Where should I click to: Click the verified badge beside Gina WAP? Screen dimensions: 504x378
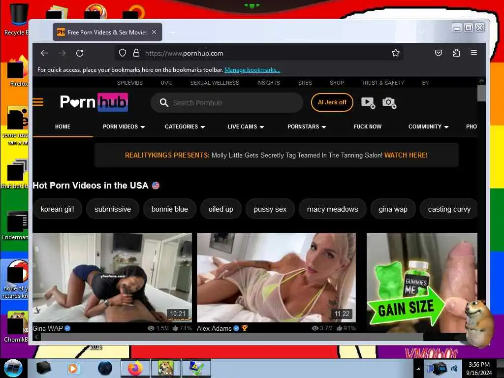(67, 328)
